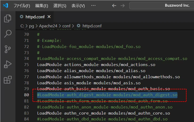Click 'authn_anon_module' on line 82
194x122 pixels.
87,107
